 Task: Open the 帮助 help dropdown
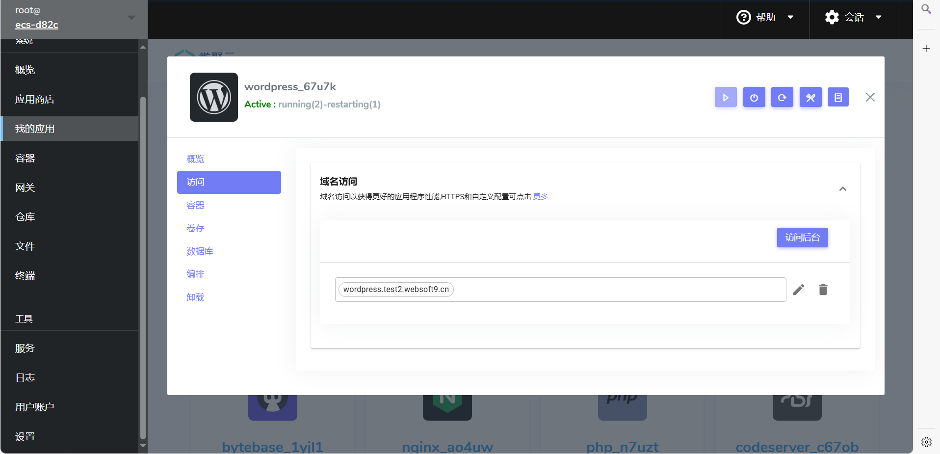pyautogui.click(x=765, y=17)
